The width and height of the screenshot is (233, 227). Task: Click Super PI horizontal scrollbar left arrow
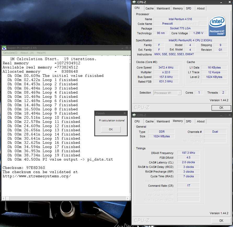point(4,198)
